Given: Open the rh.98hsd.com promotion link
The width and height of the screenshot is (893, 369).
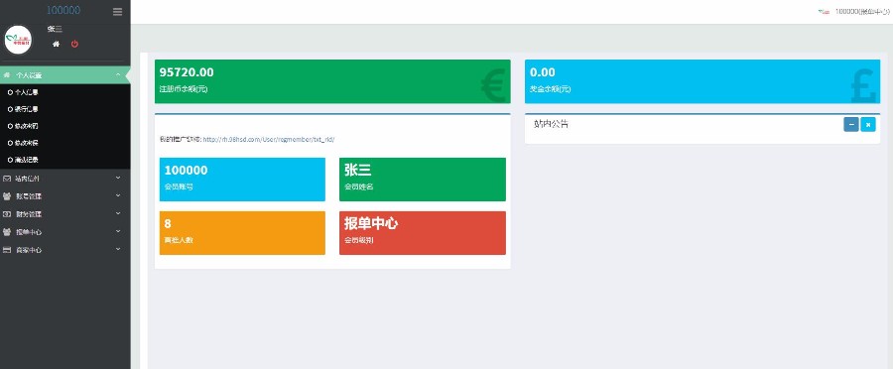Looking at the screenshot, I should tap(269, 140).
